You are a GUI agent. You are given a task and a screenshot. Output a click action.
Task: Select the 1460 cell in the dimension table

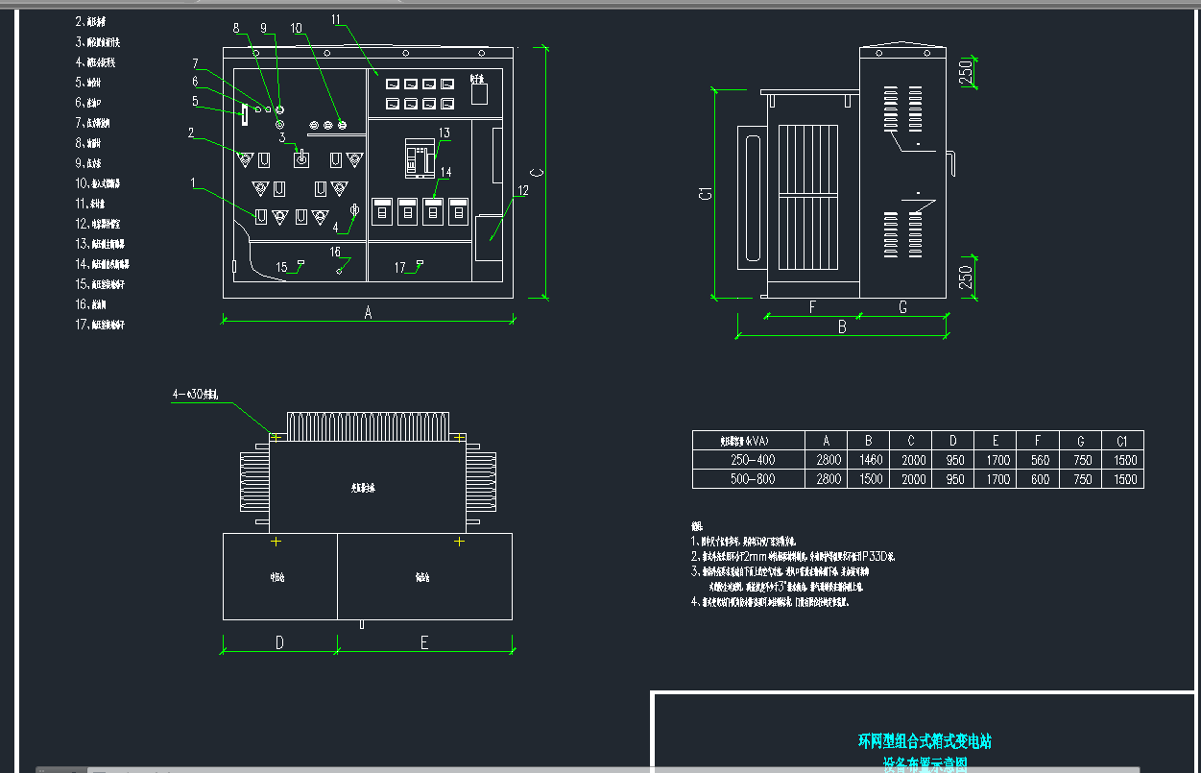point(869,460)
